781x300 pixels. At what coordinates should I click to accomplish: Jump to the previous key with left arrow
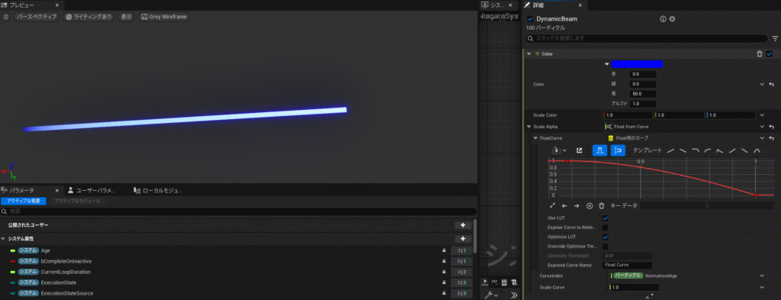tap(564, 205)
